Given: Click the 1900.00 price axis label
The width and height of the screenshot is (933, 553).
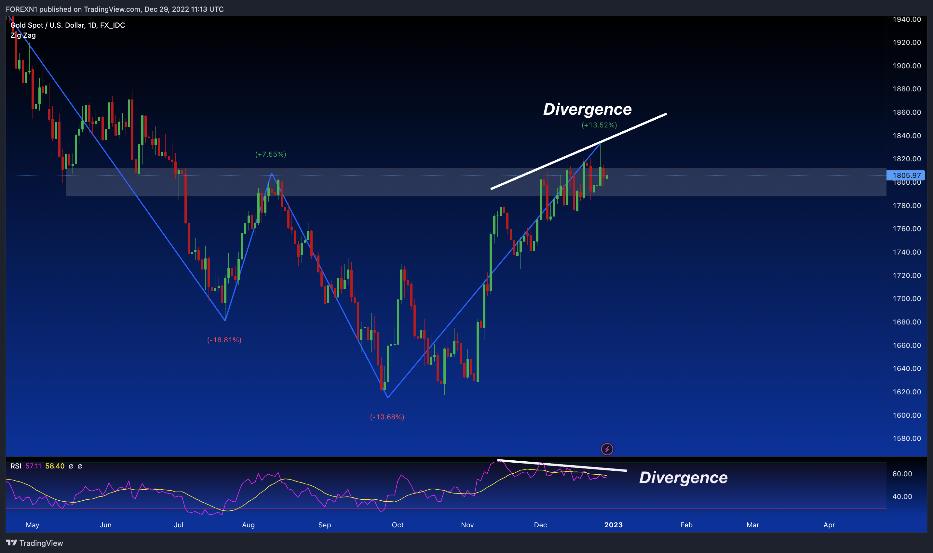Looking at the screenshot, I should coord(907,66).
